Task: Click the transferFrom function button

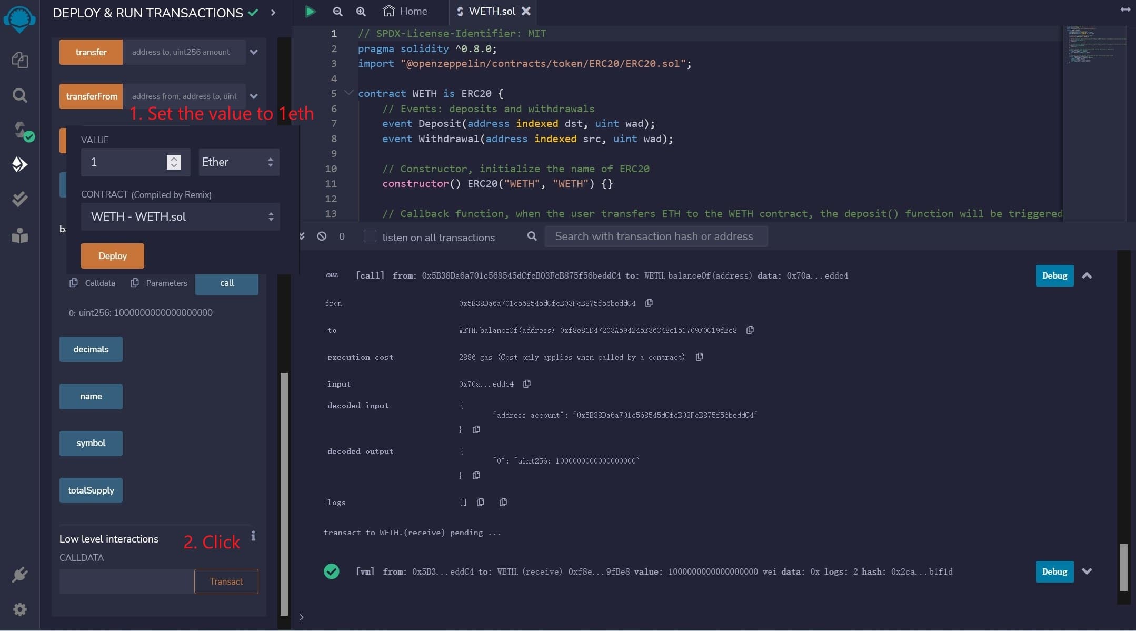Action: point(91,96)
